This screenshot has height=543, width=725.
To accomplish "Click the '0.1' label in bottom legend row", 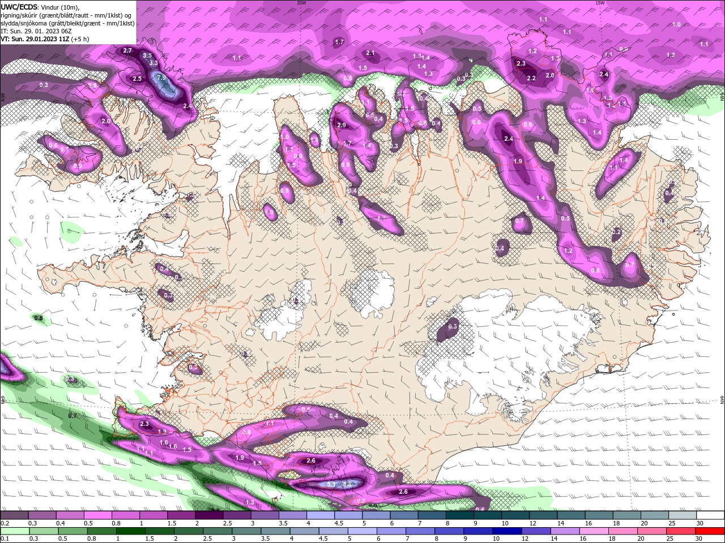I will [x=5, y=539].
